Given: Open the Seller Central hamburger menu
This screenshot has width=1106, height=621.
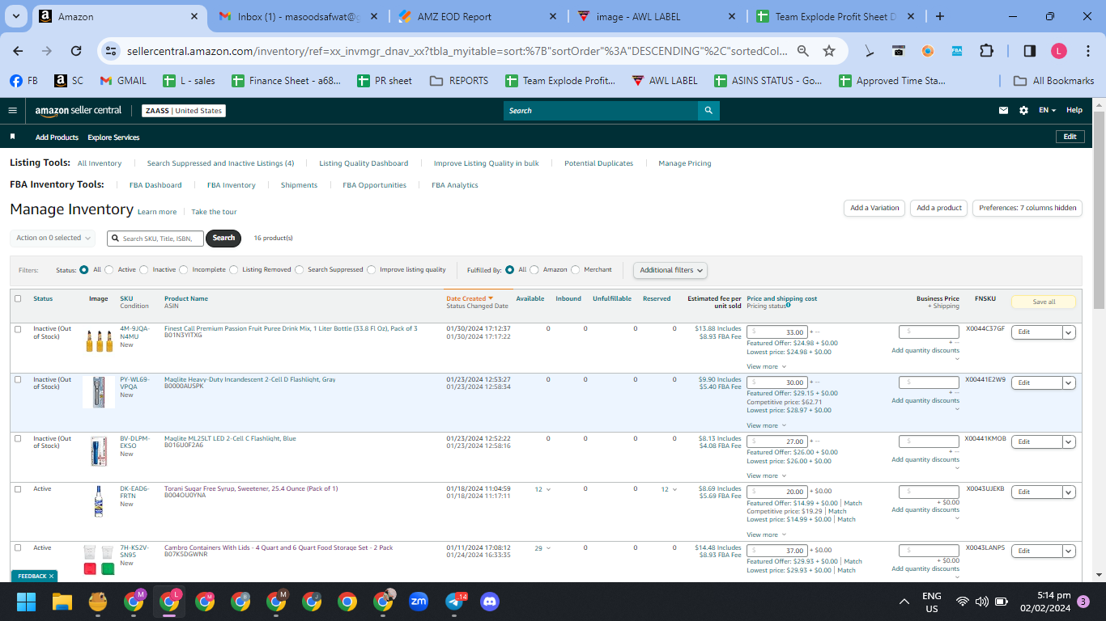Looking at the screenshot, I should pos(13,110).
